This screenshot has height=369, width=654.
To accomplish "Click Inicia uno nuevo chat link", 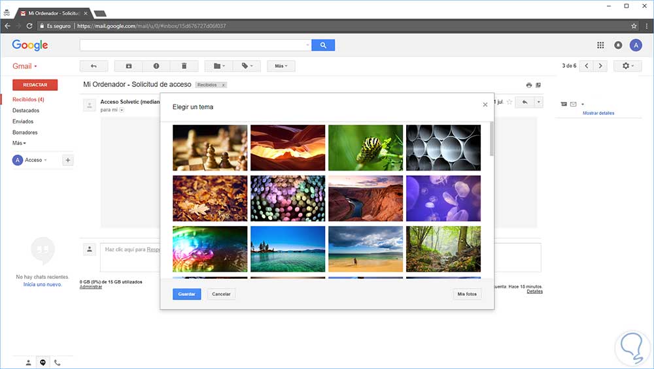I will [x=43, y=285].
